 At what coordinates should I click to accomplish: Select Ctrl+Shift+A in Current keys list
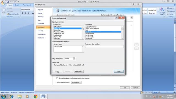click(68, 46)
